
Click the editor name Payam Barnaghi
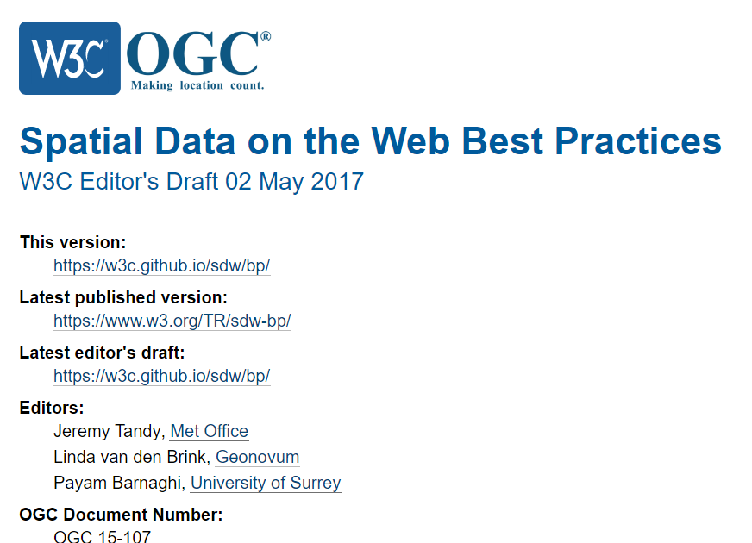117,483
